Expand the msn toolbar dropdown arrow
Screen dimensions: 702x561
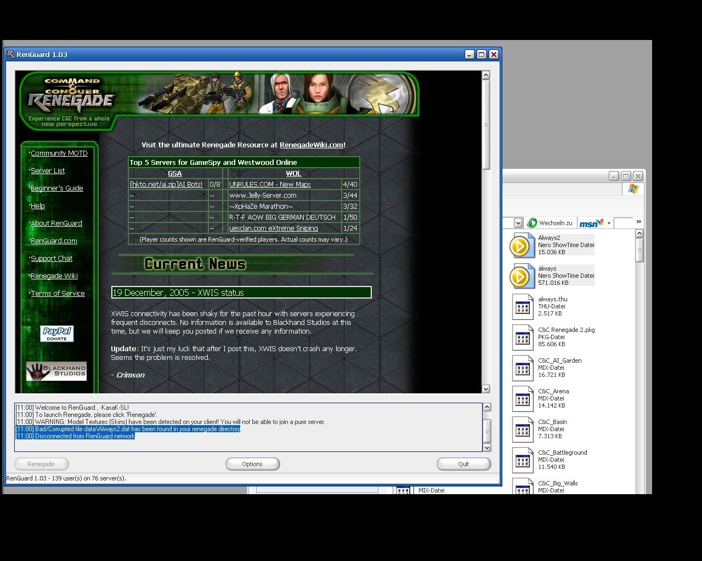[x=609, y=223]
